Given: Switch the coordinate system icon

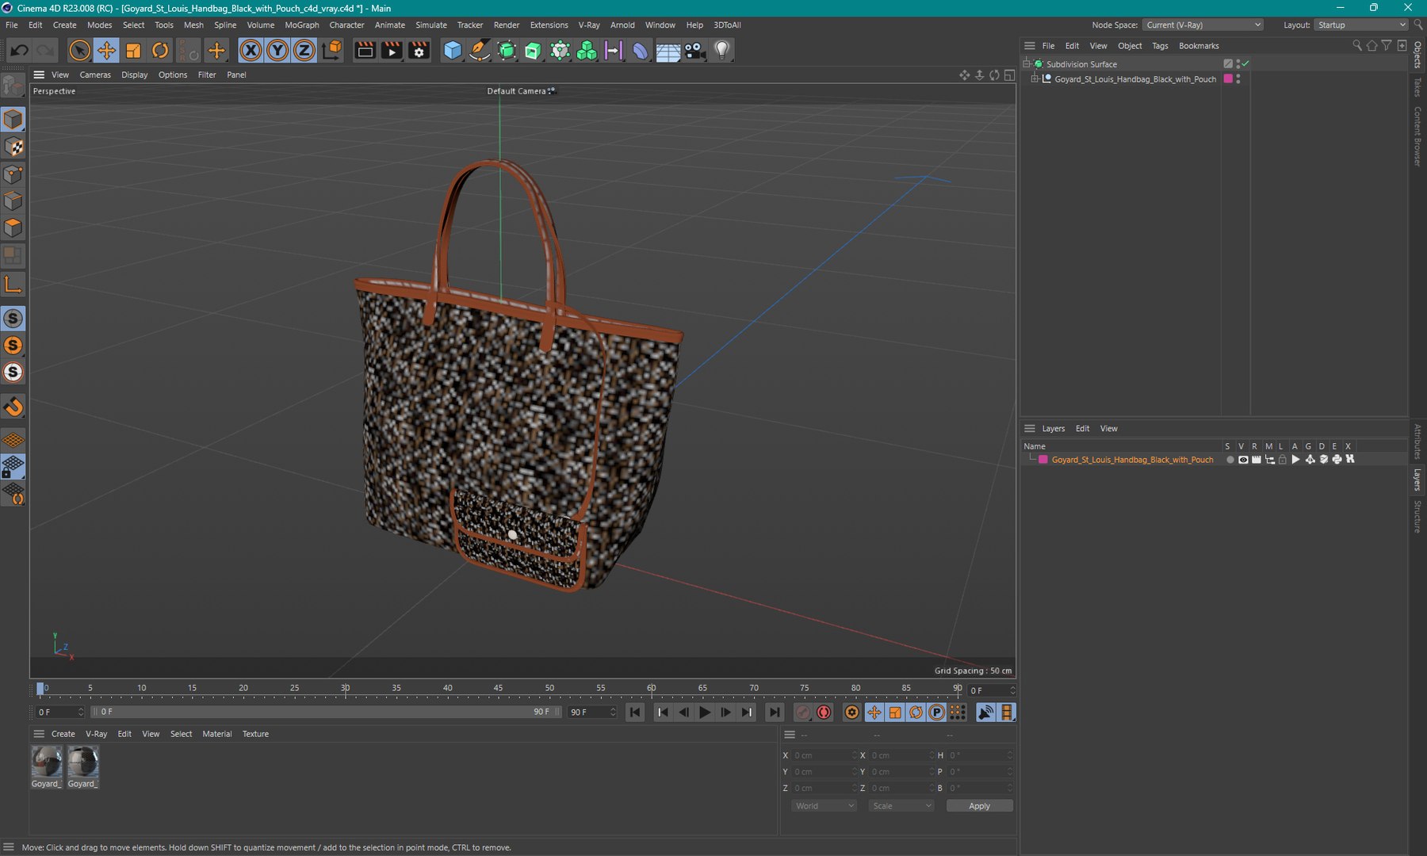Looking at the screenshot, I should click(x=333, y=51).
